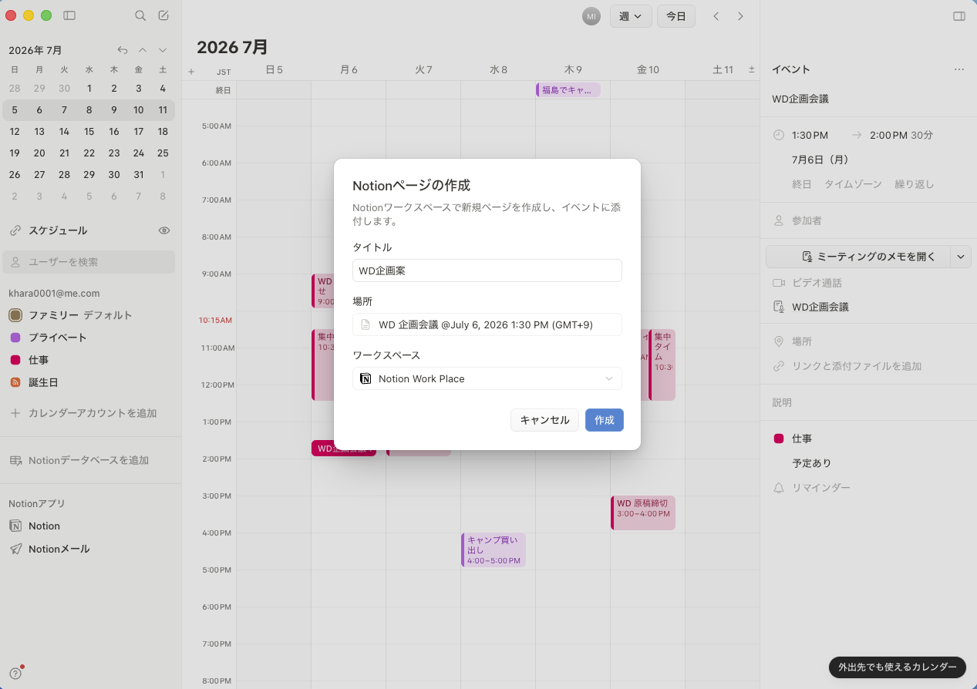Go to next week arrow
977x689 pixels.
click(740, 16)
